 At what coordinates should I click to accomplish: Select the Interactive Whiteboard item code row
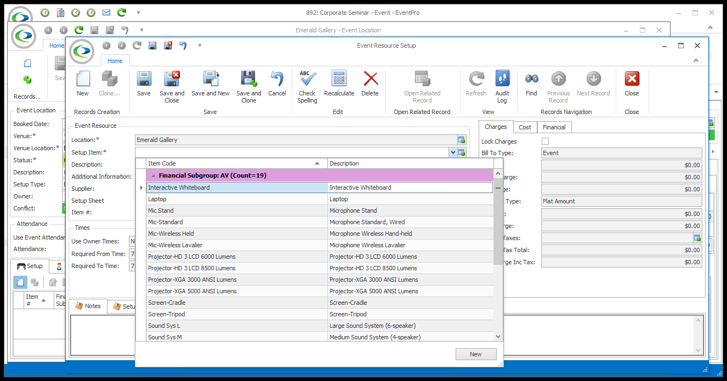pyautogui.click(x=237, y=187)
